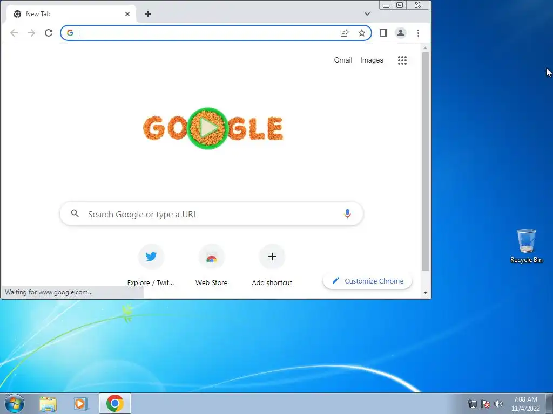The image size is (553, 414).
Task: Close the New Tab tab
Action: coord(127,14)
